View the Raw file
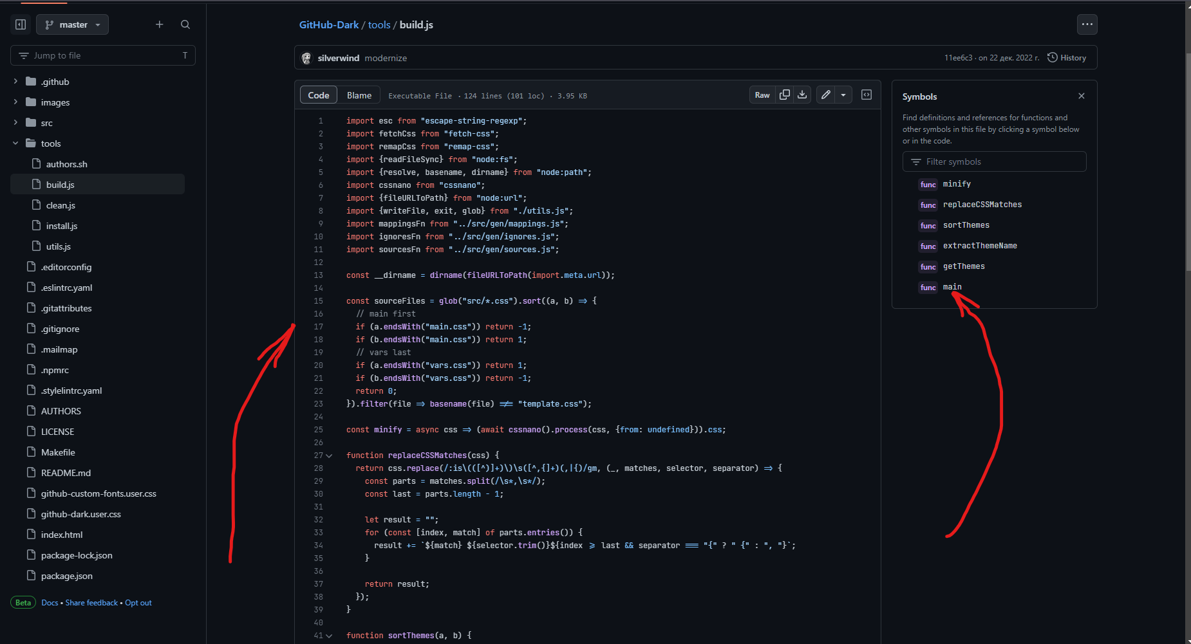Viewport: 1191px width, 644px height. point(762,95)
